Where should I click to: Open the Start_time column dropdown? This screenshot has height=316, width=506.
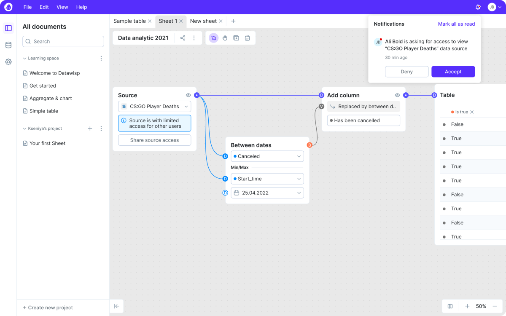pos(267,179)
